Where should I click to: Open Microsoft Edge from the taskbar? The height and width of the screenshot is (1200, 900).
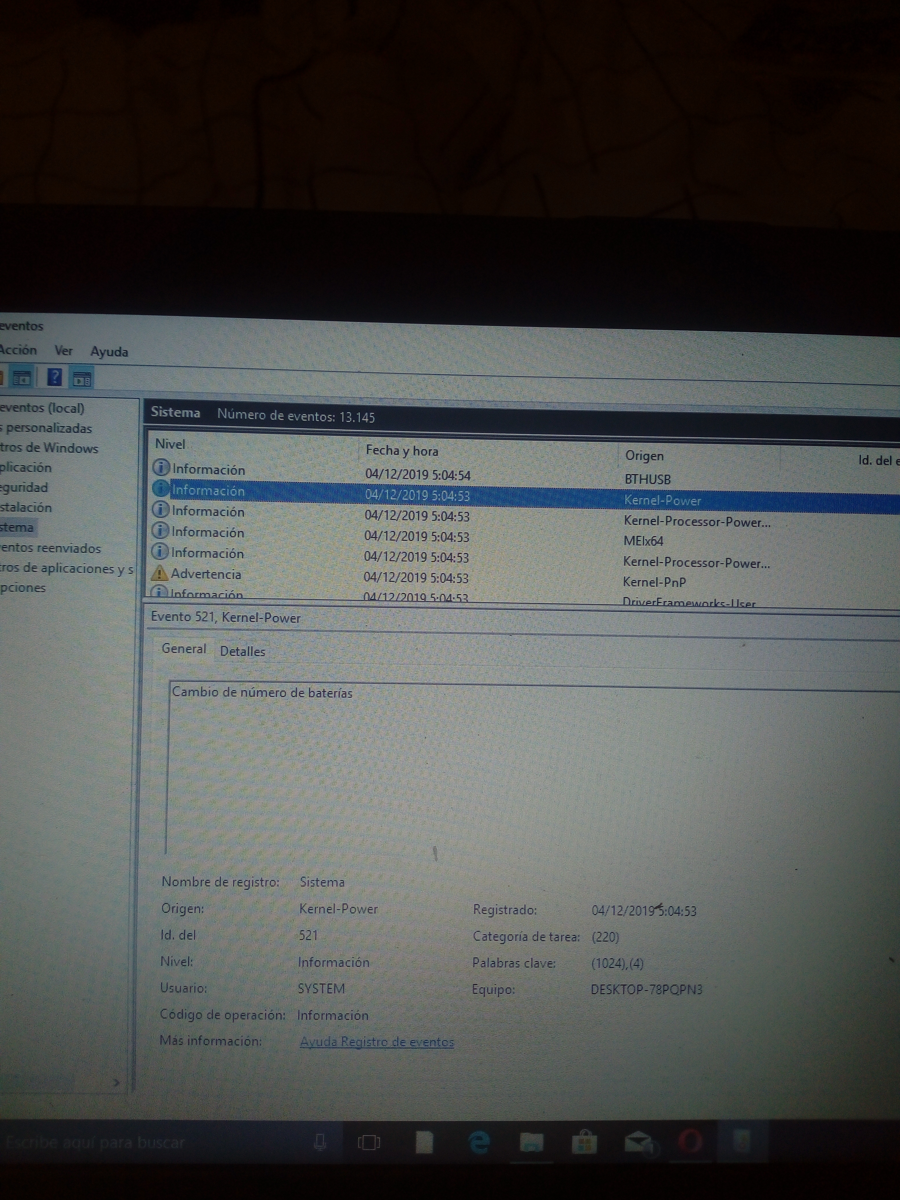coord(479,1142)
